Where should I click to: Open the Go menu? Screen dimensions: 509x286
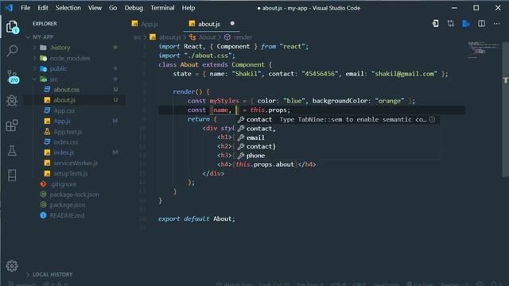[113, 8]
